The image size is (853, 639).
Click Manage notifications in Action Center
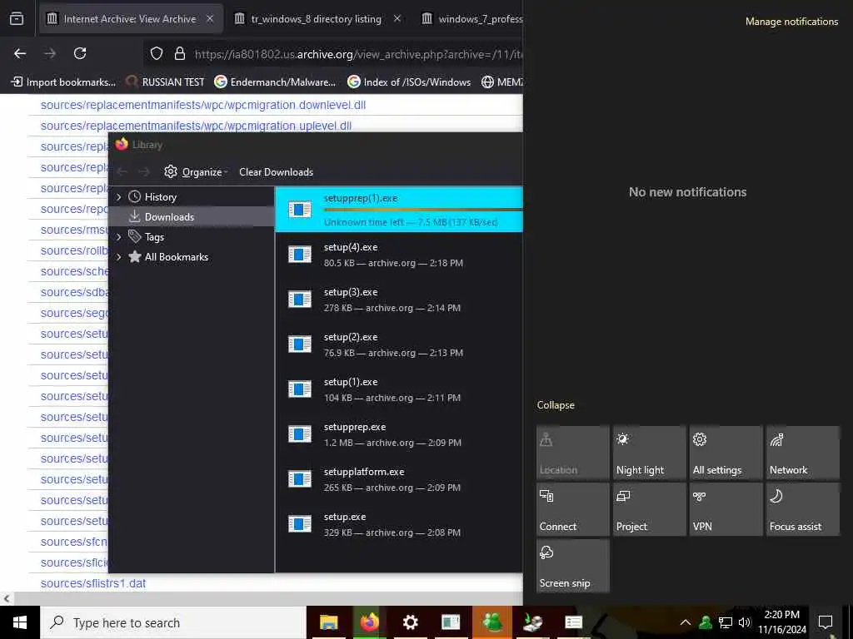pyautogui.click(x=791, y=22)
